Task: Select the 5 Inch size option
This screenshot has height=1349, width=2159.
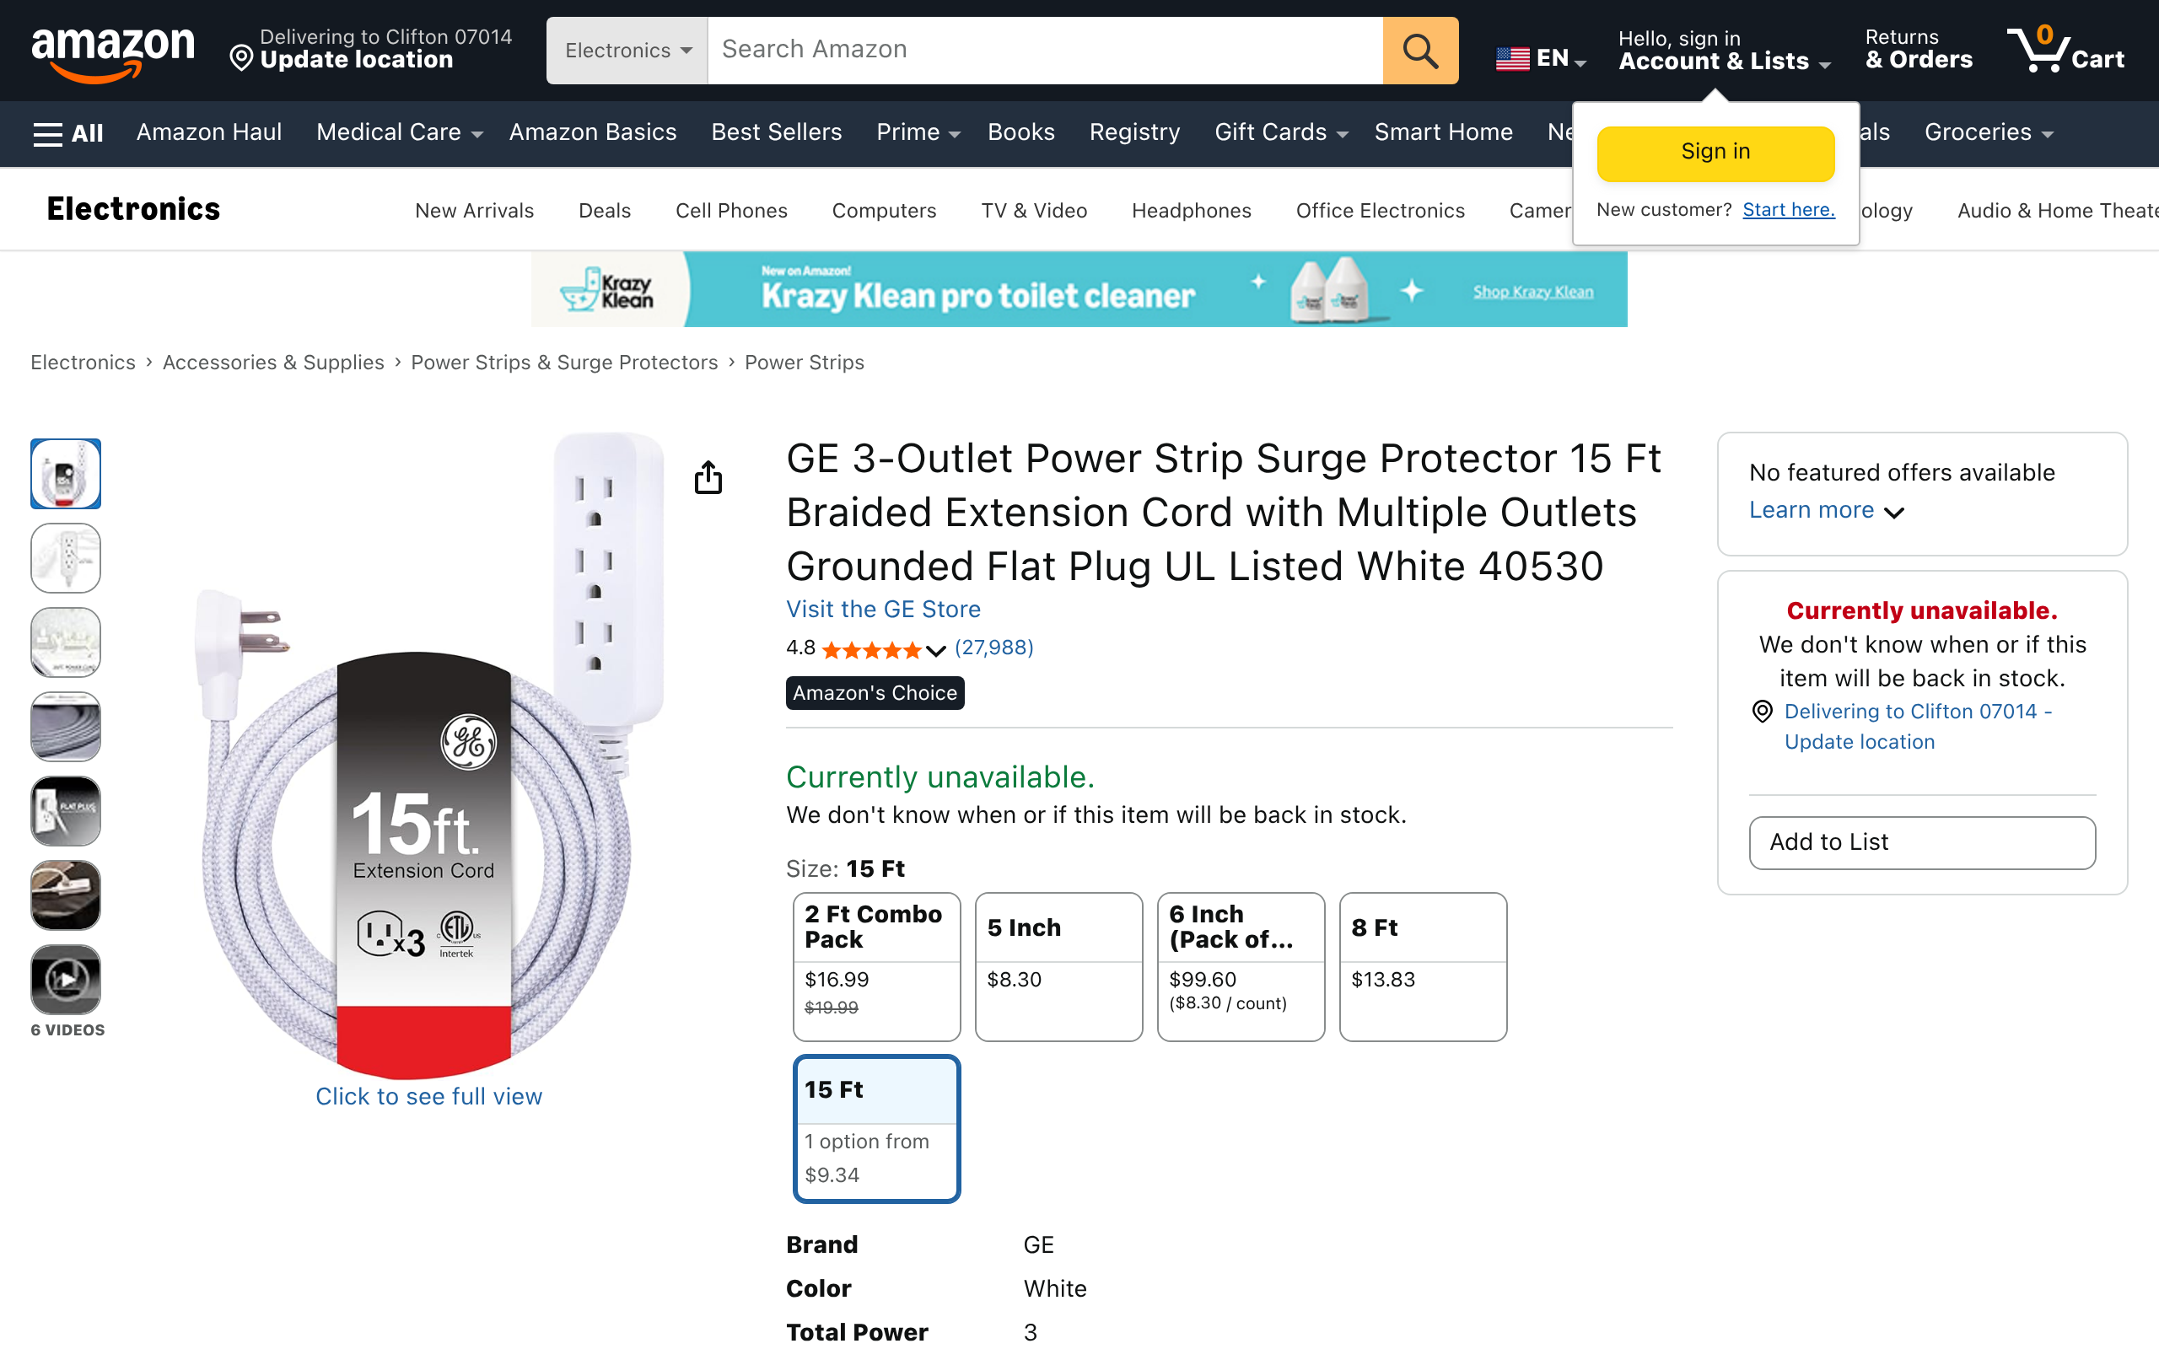Action: [1058, 965]
